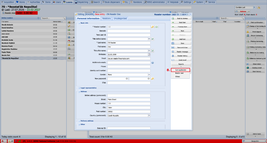Expand the Reports dropdown button
The image size is (267, 143).
click(x=181, y=65)
